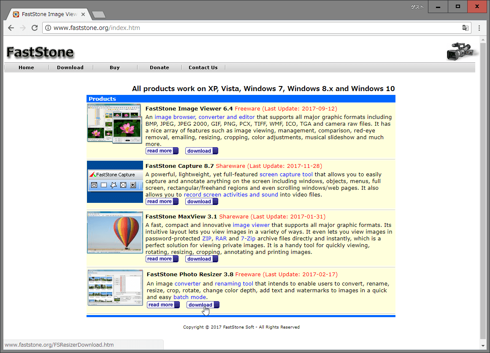
Task: Click the address bar URL field
Action: click(x=253, y=28)
